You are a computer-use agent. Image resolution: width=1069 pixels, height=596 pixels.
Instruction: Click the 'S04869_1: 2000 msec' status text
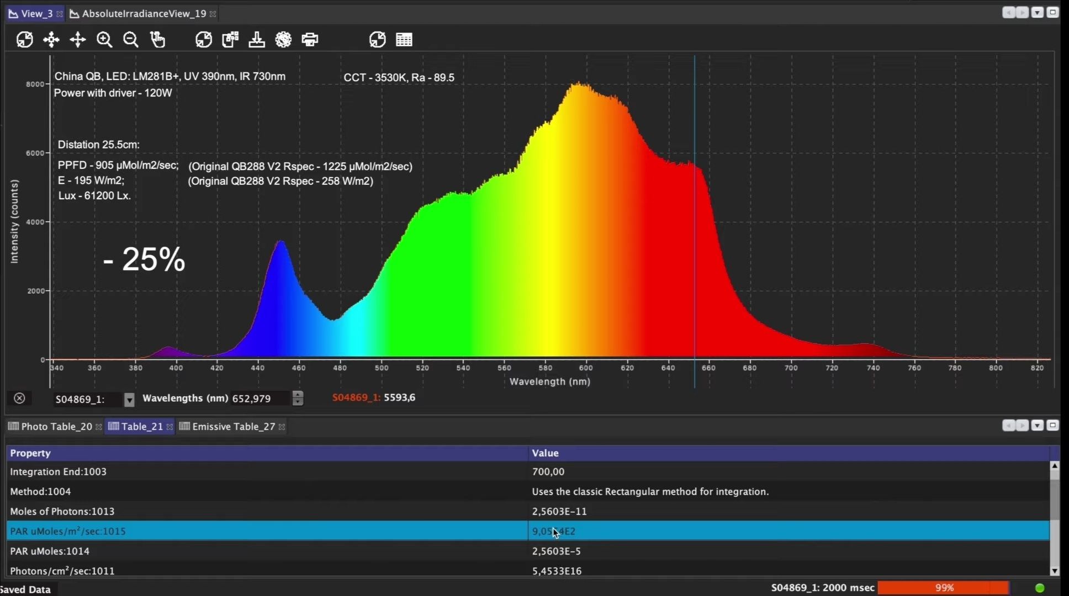(x=823, y=588)
